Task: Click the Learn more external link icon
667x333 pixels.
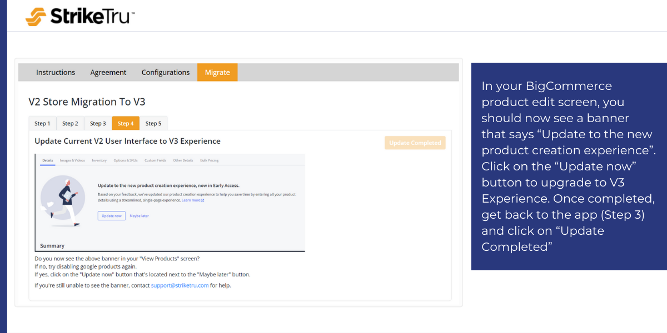Action: (202, 200)
